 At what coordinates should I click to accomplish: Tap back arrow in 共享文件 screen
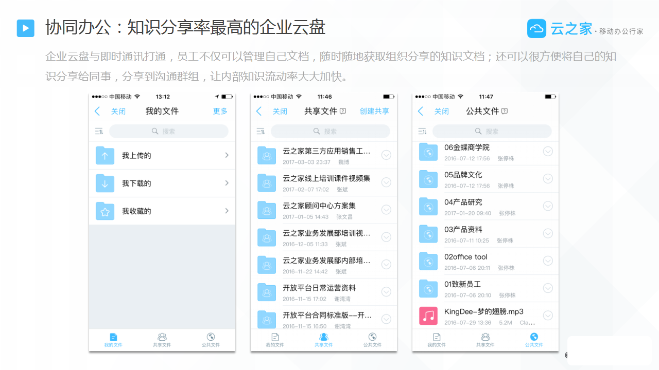259,112
